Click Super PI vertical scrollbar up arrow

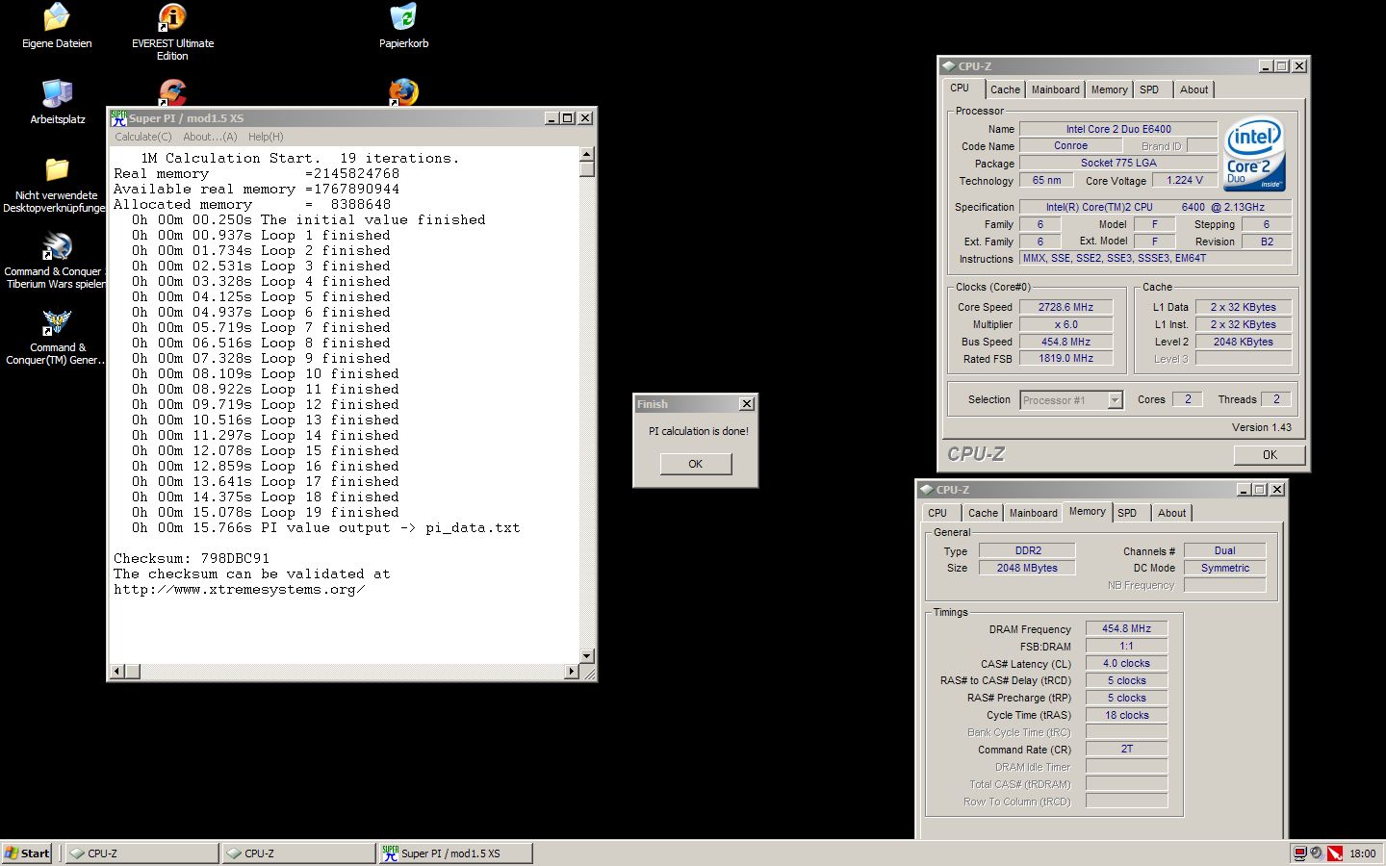(x=587, y=154)
